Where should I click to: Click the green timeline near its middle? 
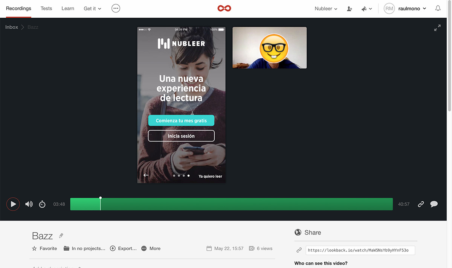231,204
